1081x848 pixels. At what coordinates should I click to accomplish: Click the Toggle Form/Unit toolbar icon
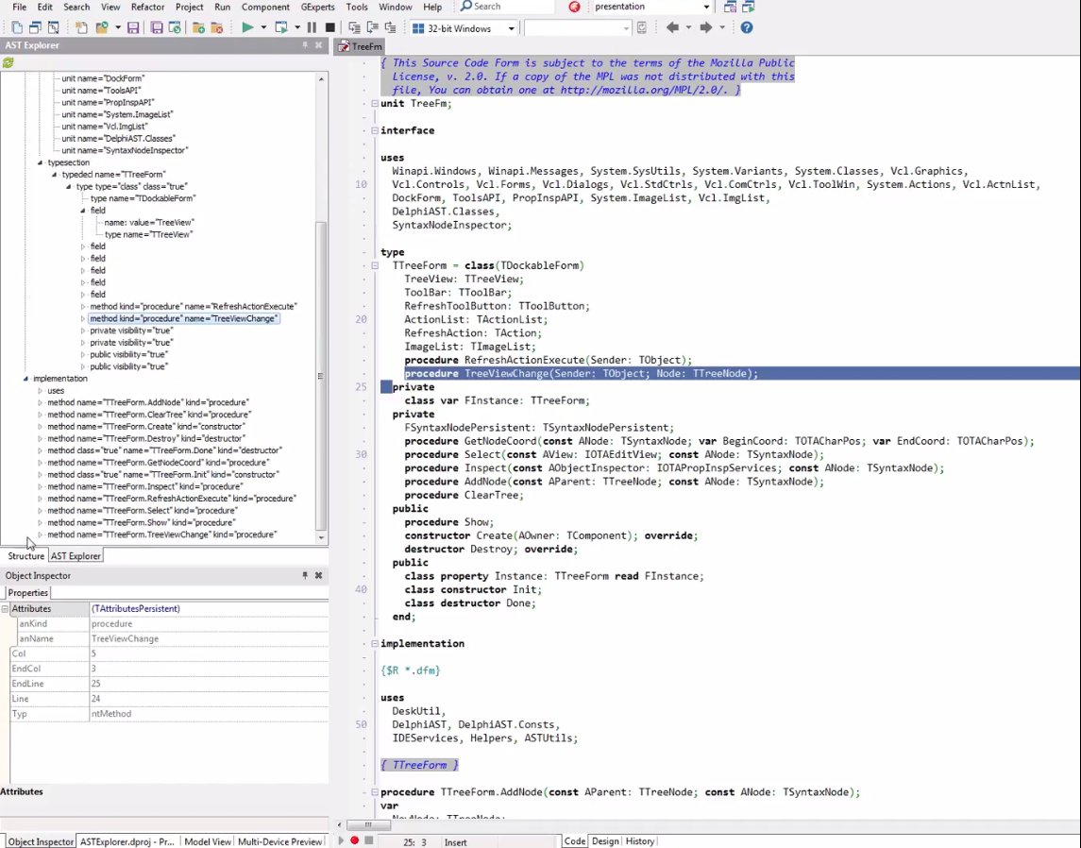pyautogui.click(x=53, y=27)
